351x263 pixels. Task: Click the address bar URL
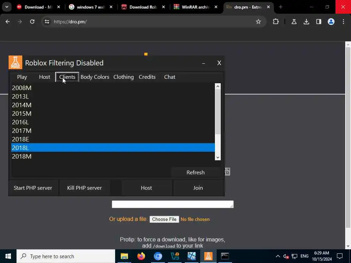70,22
